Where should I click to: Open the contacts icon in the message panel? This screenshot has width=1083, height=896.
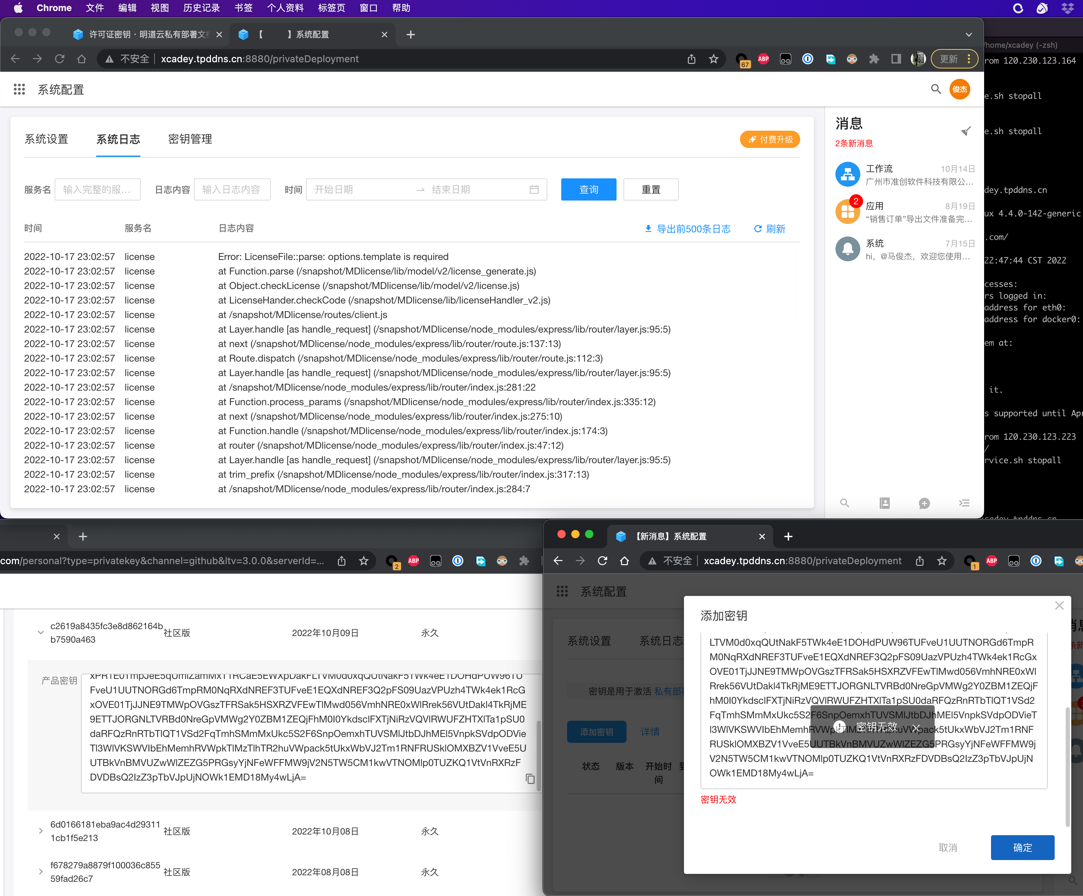[x=885, y=503]
